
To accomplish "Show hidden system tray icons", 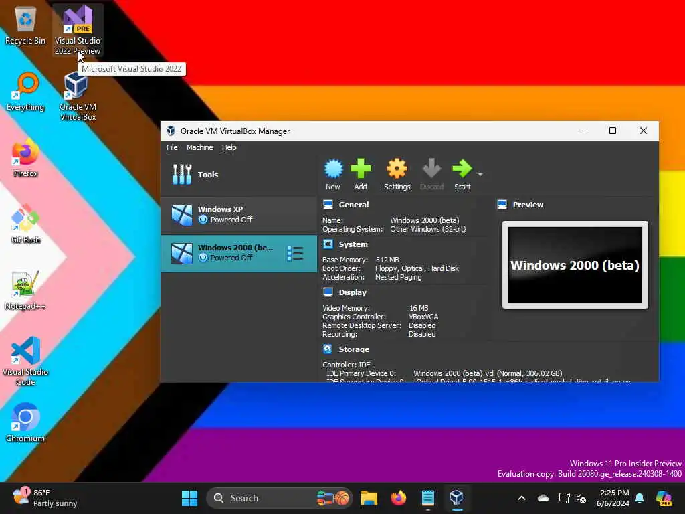I will 522,498.
